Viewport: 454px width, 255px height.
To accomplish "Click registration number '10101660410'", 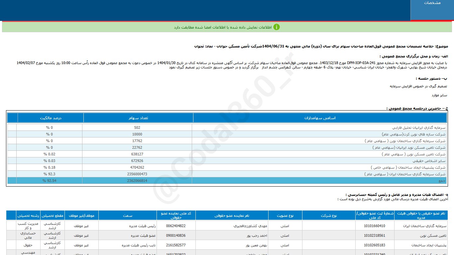I will click(375, 226).
